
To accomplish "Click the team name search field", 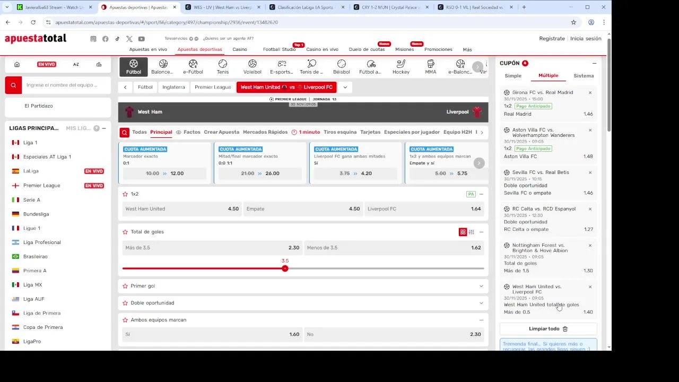I will point(66,85).
